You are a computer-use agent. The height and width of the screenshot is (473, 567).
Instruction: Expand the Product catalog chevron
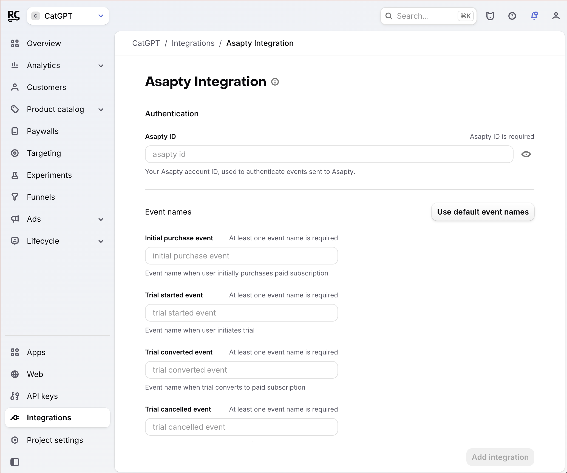pos(101,109)
